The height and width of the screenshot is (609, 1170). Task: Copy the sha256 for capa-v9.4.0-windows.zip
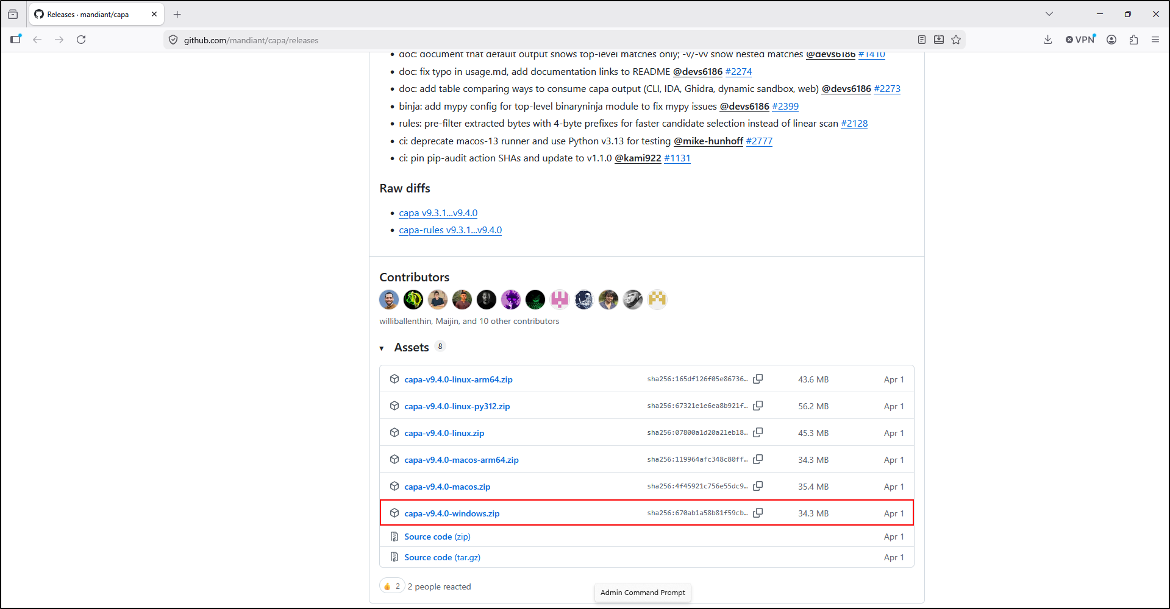click(x=758, y=513)
